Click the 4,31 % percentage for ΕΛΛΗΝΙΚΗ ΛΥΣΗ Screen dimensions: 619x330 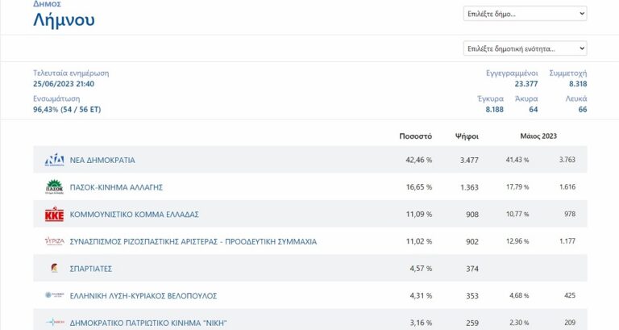(421, 295)
